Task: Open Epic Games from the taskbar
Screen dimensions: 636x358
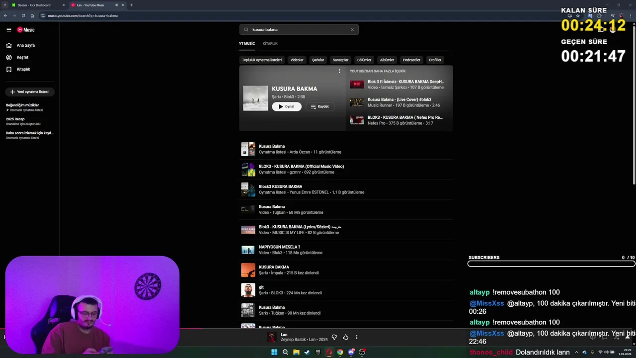Action: coord(318,352)
